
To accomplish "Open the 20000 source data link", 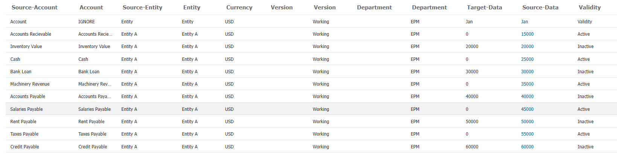I will click(527, 47).
